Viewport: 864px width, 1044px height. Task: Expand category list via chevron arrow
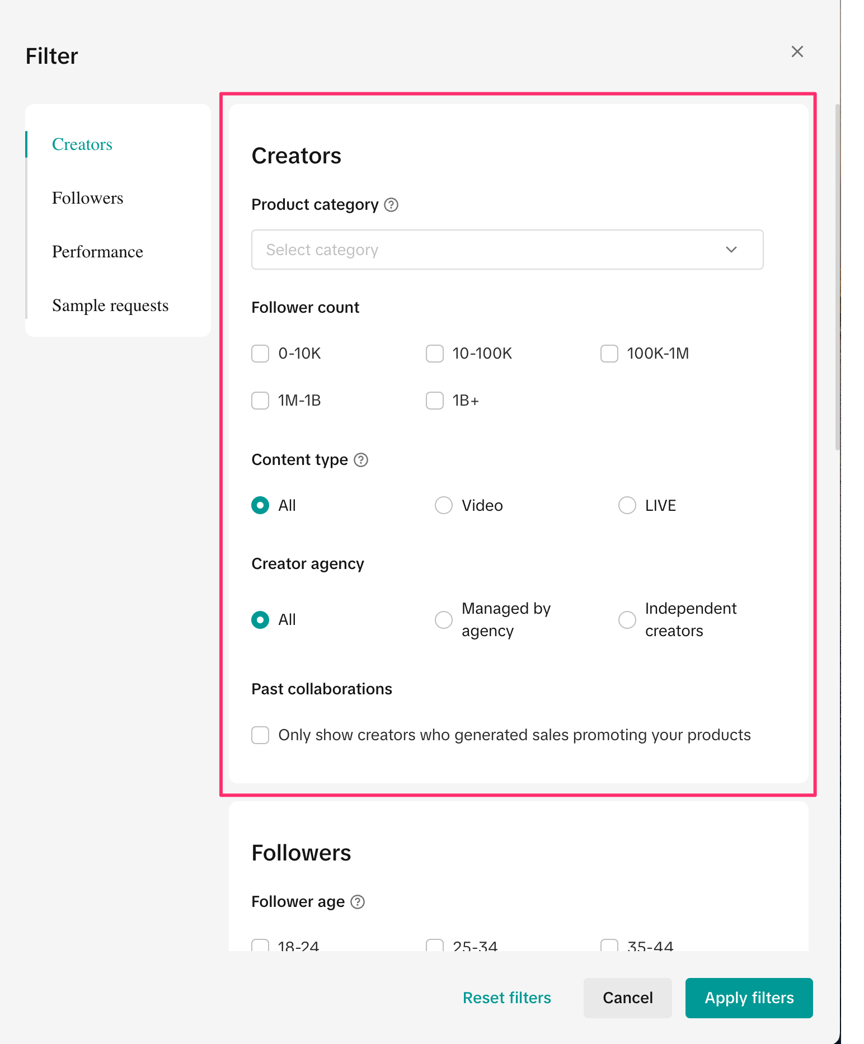[731, 250]
